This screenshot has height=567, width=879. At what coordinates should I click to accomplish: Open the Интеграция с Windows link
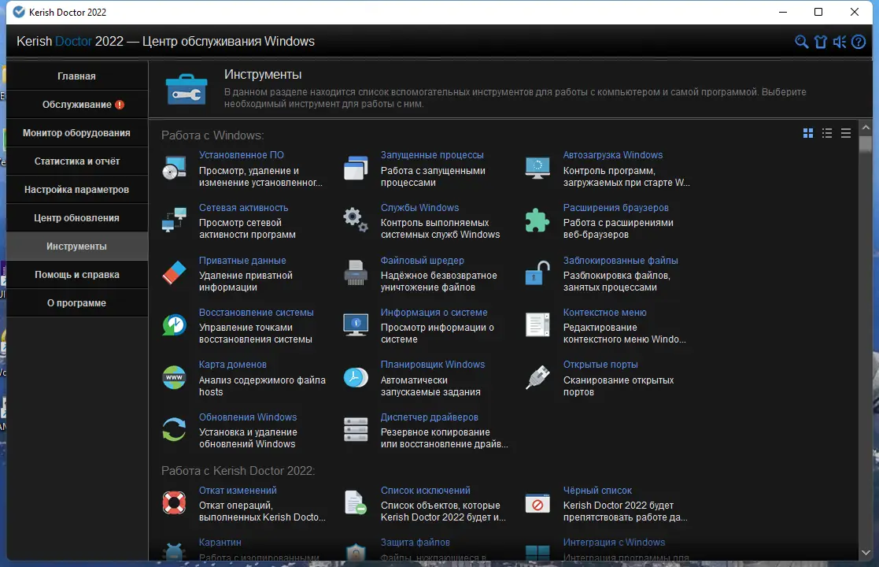[x=614, y=543]
